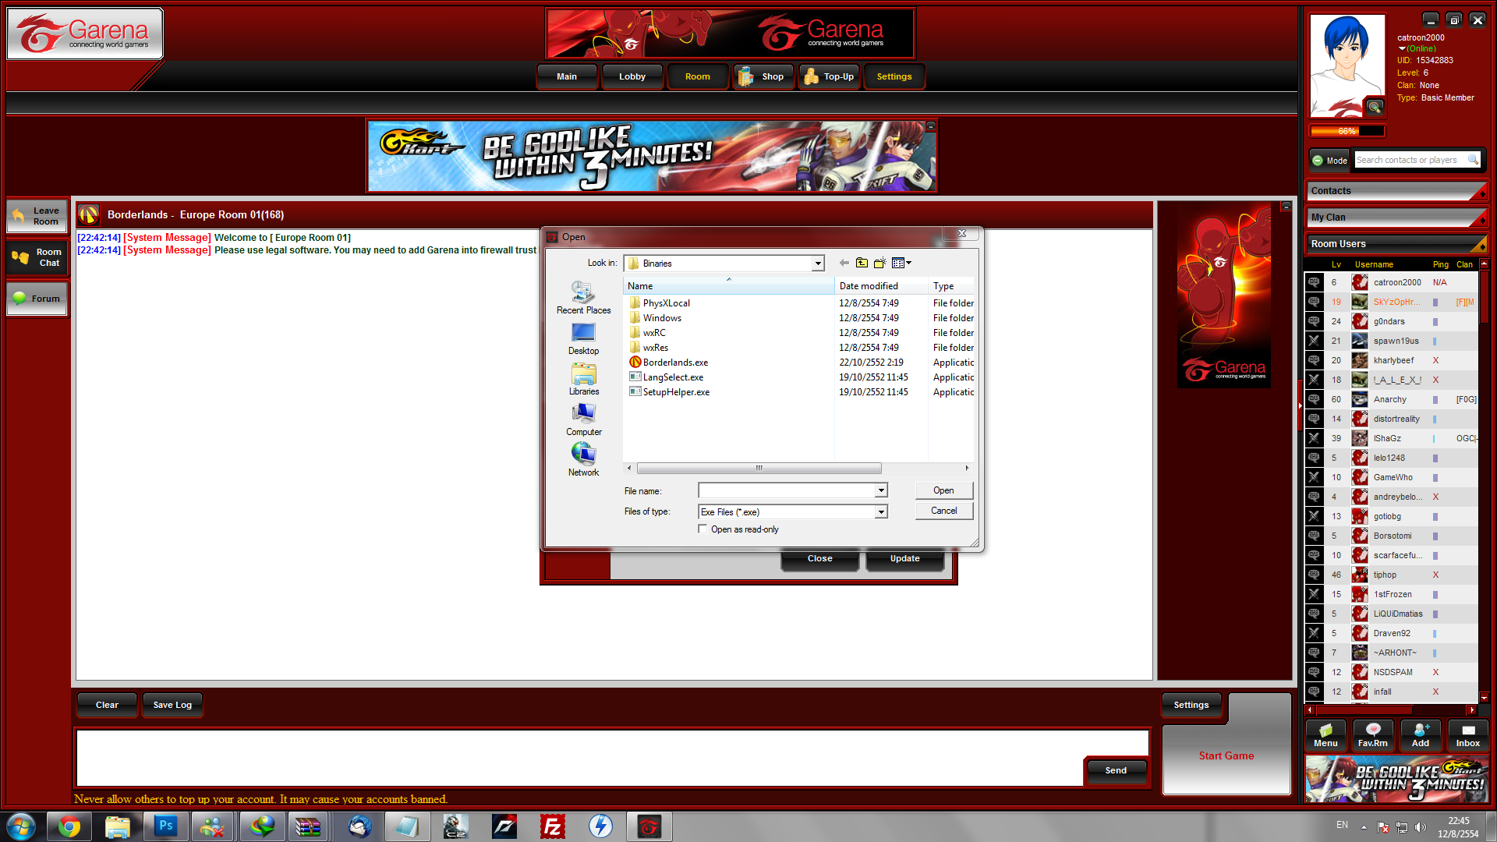The width and height of the screenshot is (1497, 842).
Task: Click the Leave Room button
Action: 37,216
